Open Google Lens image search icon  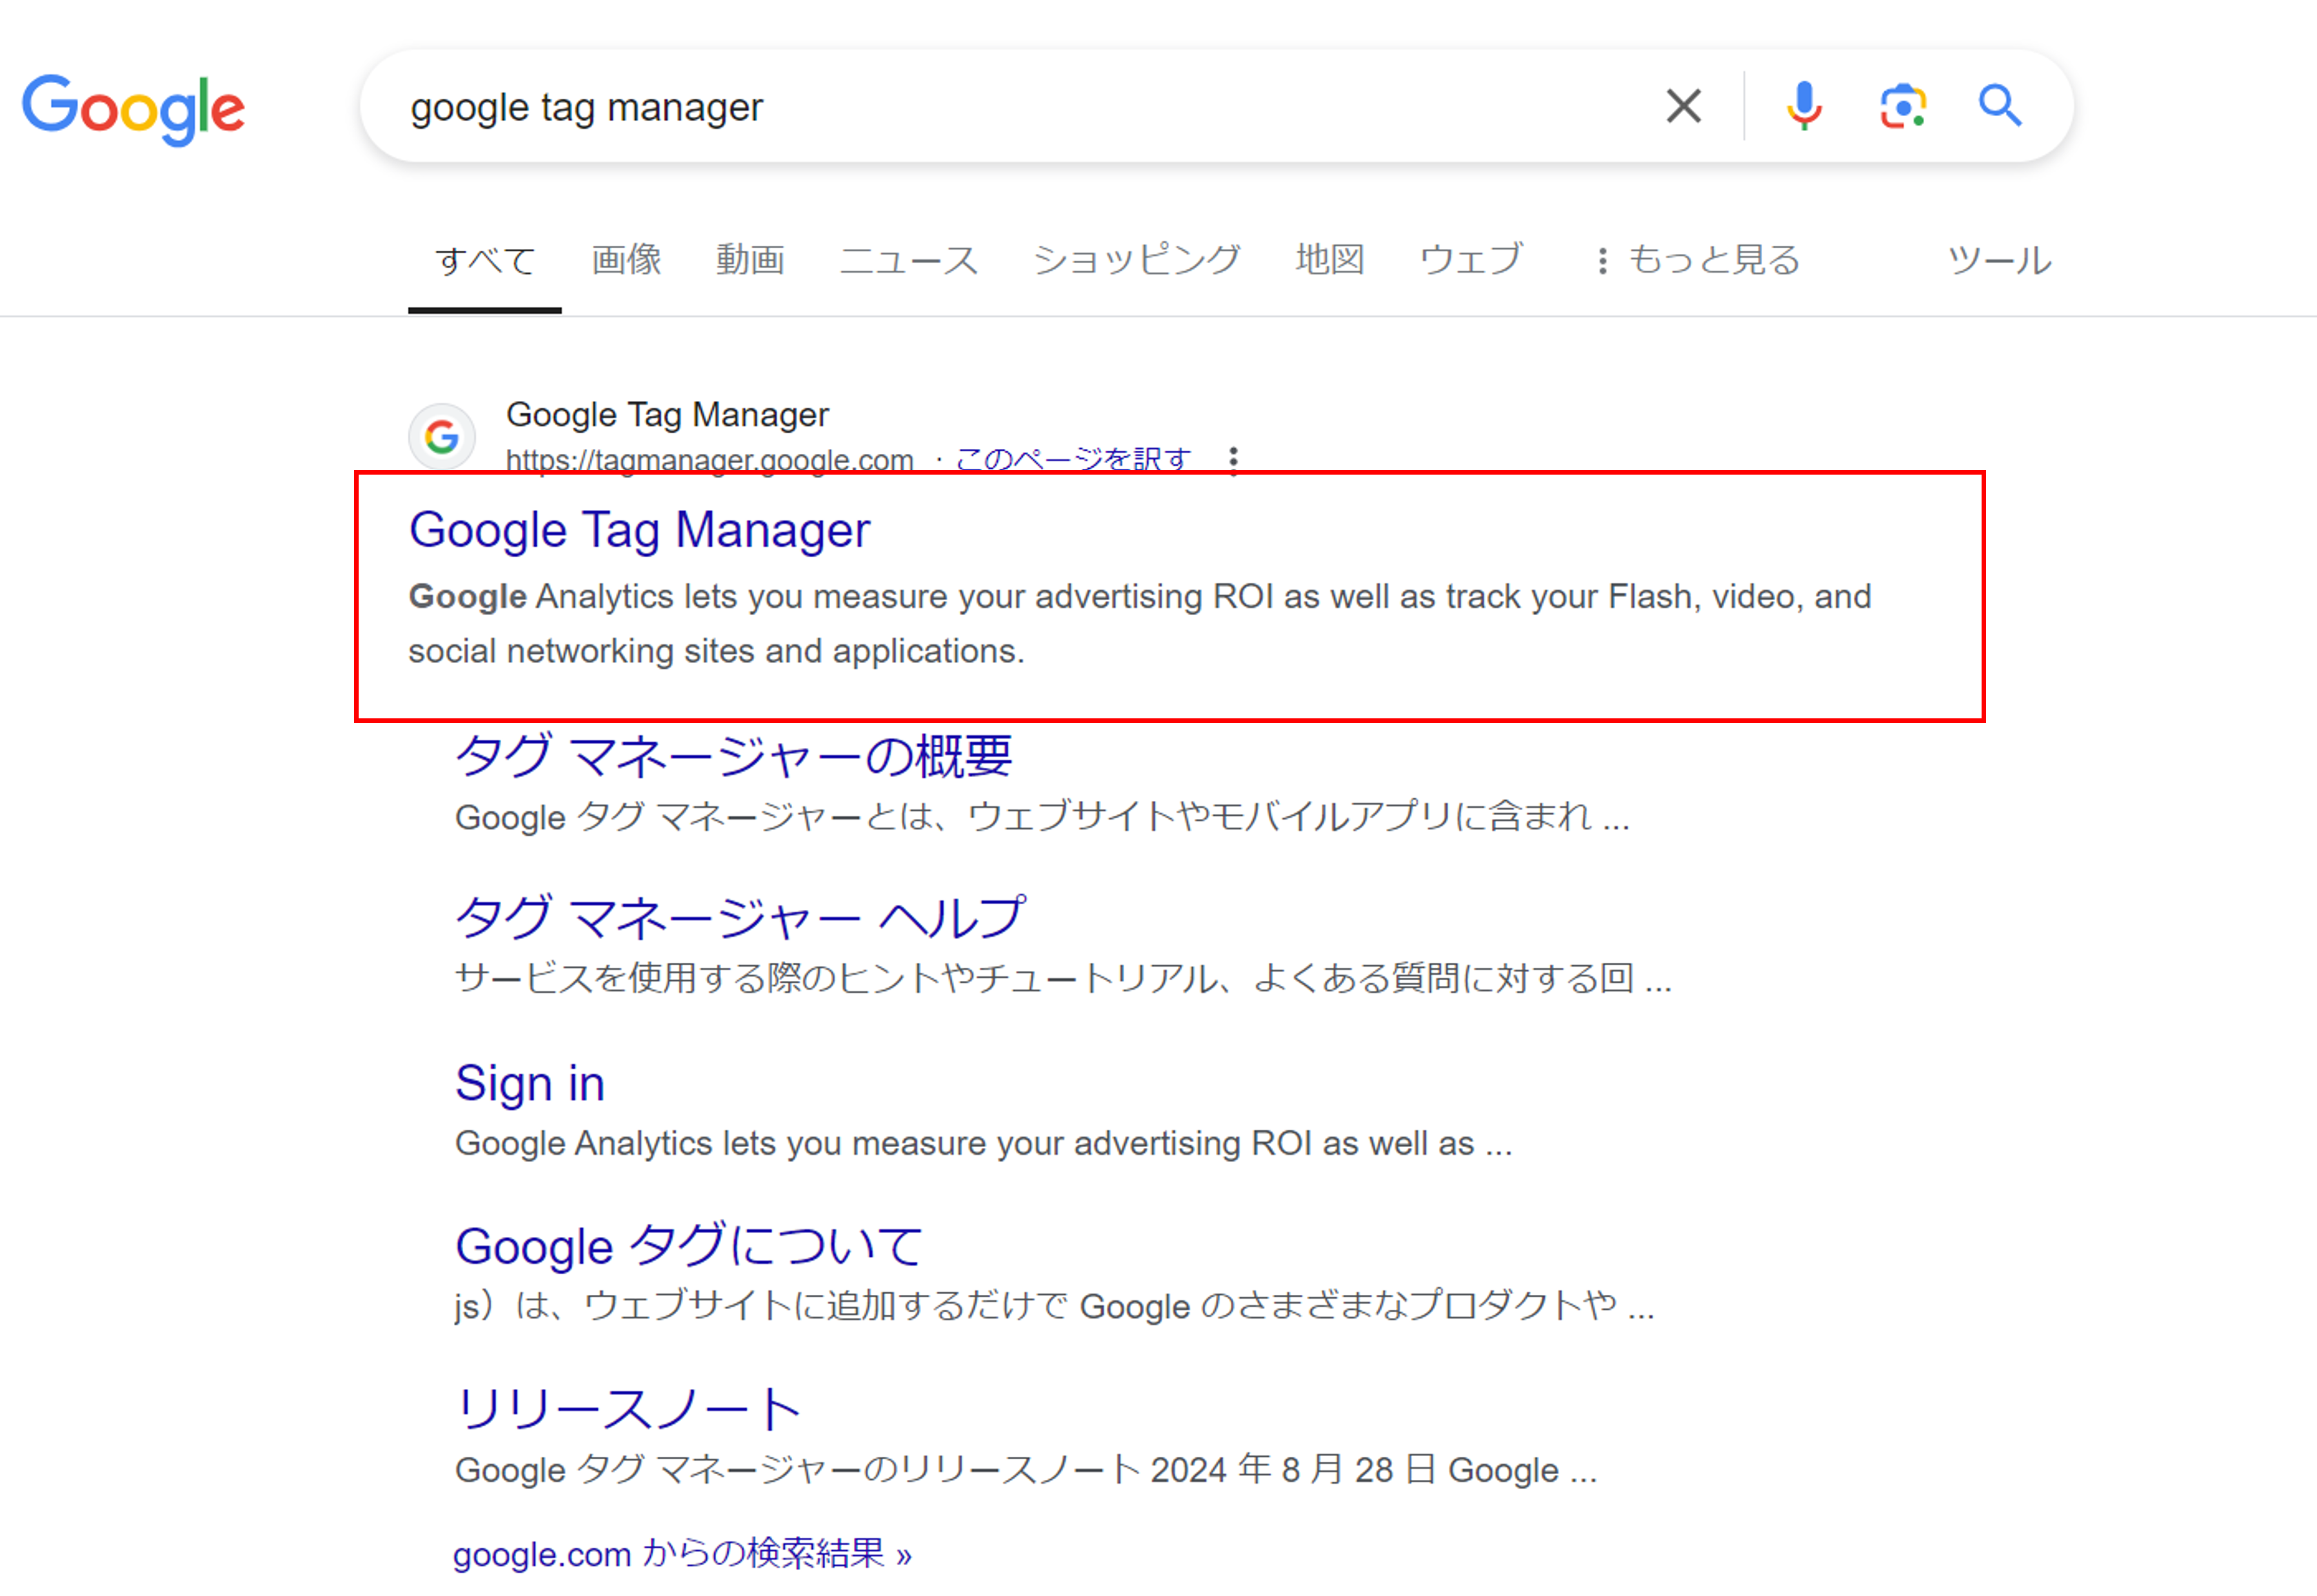coord(1902,106)
